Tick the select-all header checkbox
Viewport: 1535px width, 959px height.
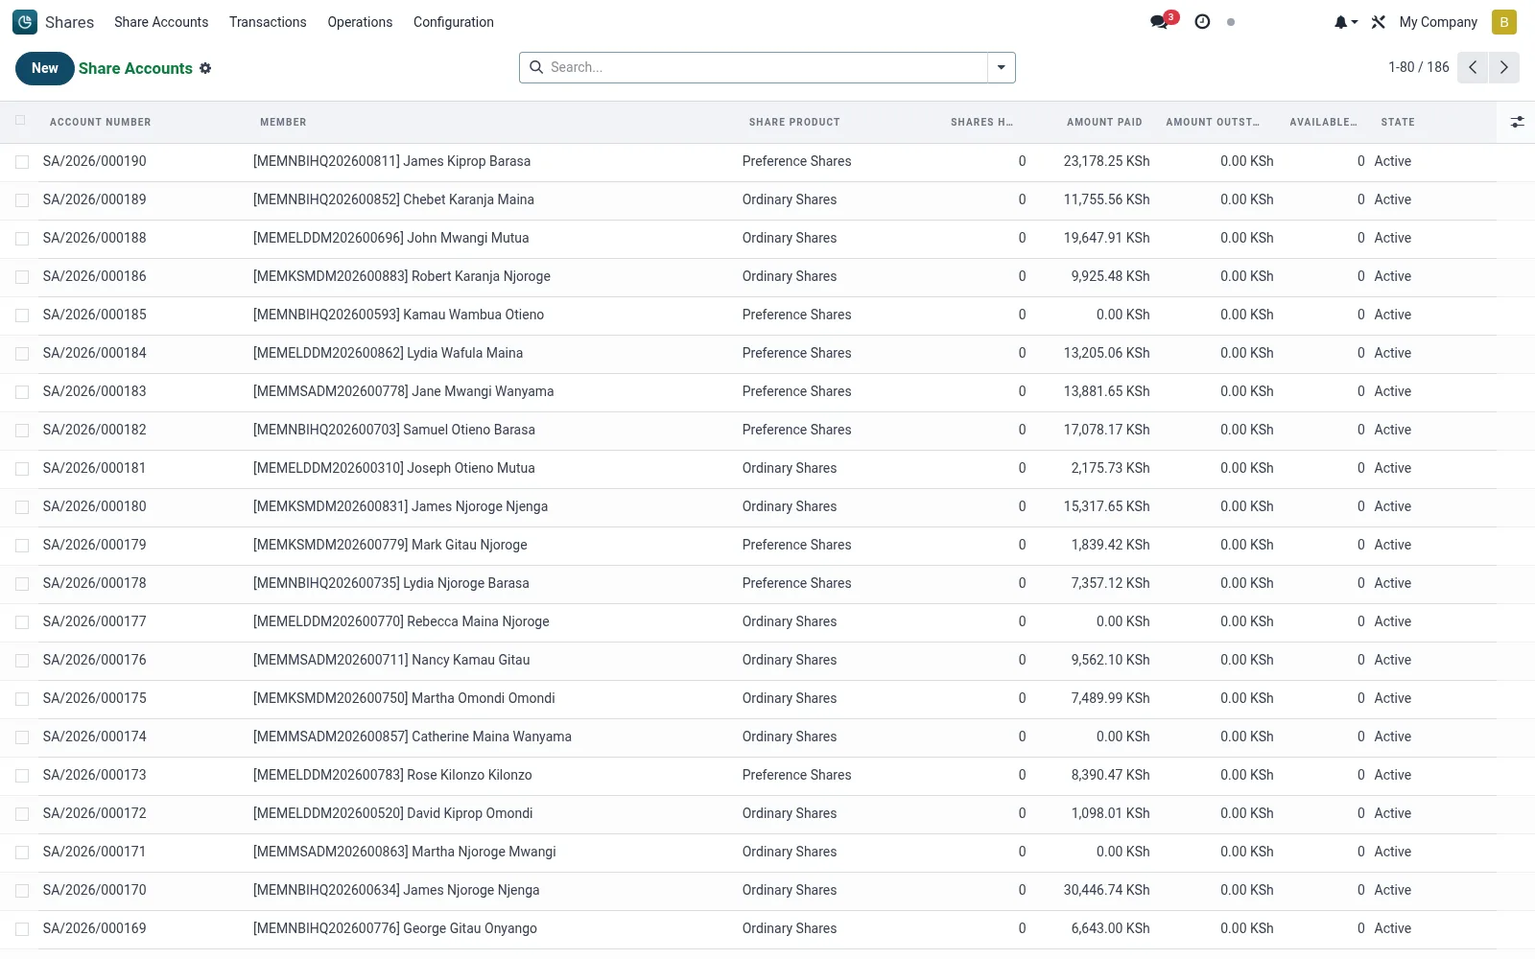[21, 121]
